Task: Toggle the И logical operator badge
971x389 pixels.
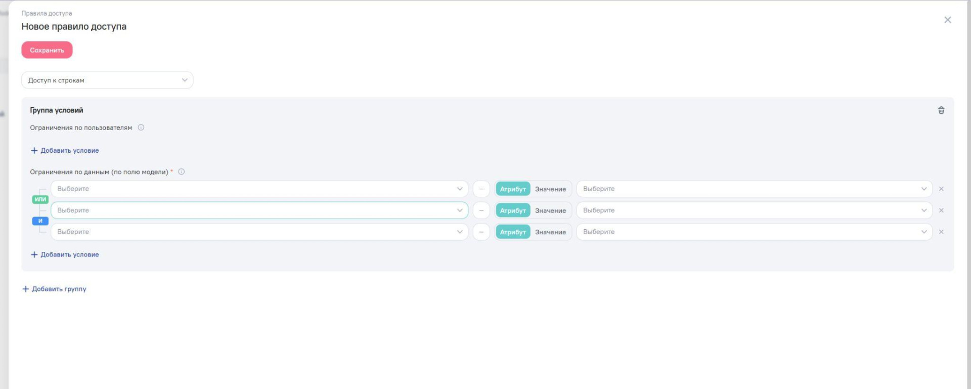Action: [x=40, y=221]
